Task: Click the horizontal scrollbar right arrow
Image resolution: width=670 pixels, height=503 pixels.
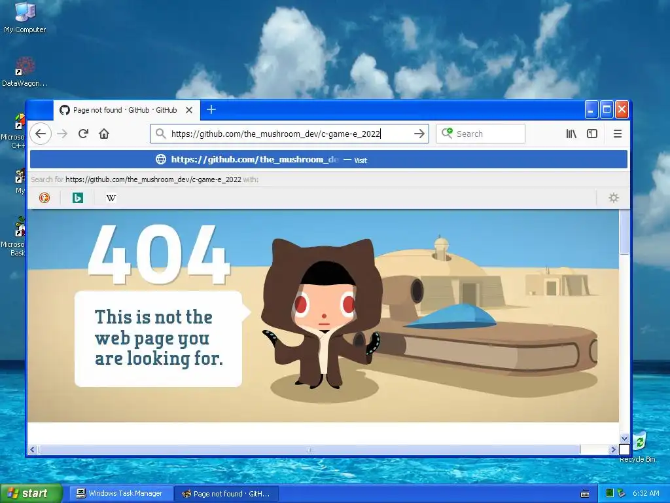Action: point(614,449)
